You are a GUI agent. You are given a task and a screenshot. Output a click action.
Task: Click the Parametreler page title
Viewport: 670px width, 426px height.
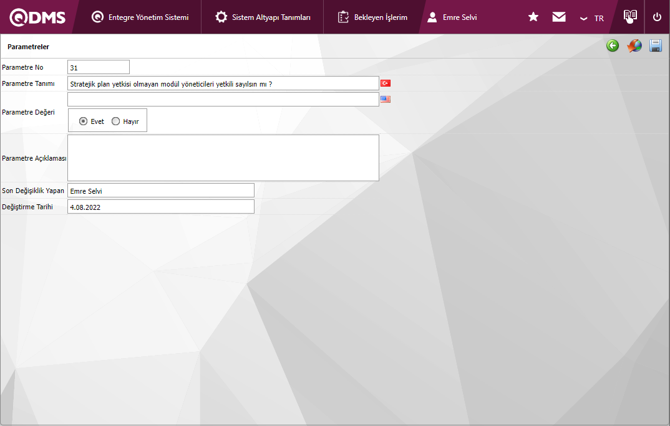point(28,47)
